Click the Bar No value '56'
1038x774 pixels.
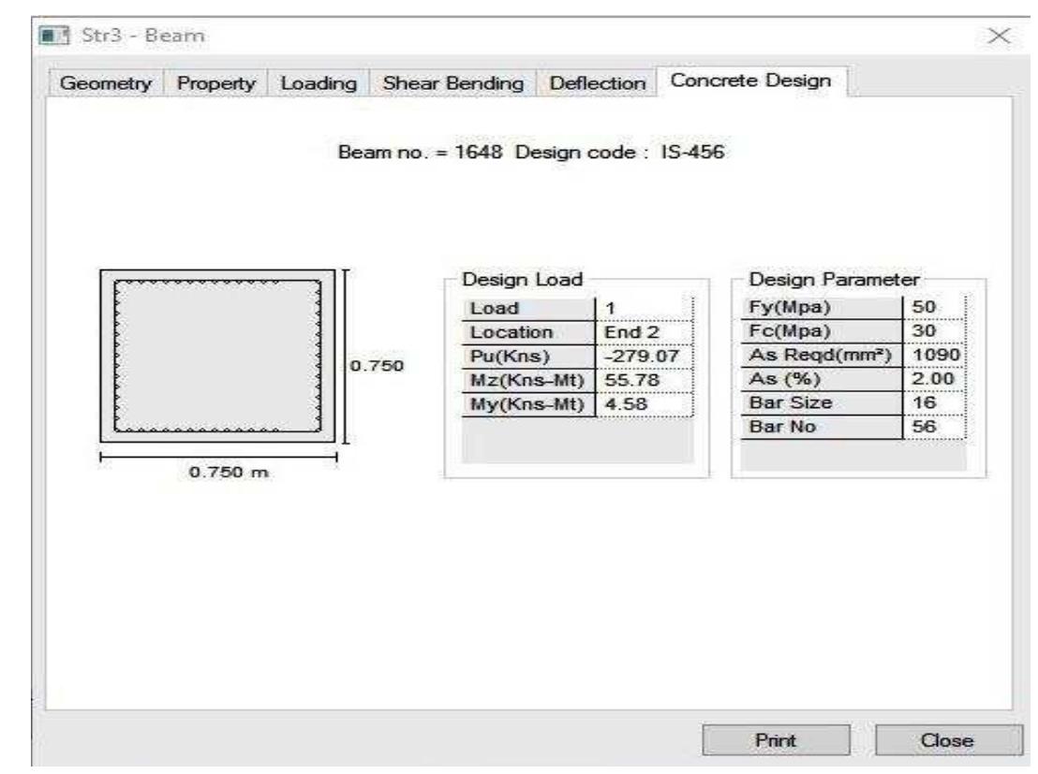[934, 427]
